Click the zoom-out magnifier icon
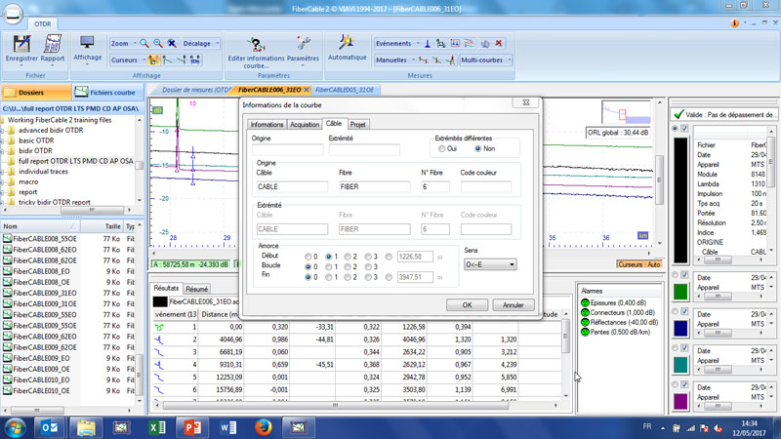The image size is (781, 439). click(158, 43)
